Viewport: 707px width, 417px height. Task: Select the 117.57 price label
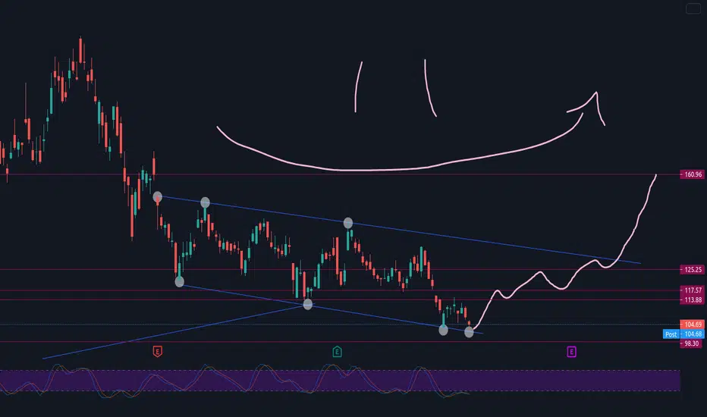tap(692, 290)
